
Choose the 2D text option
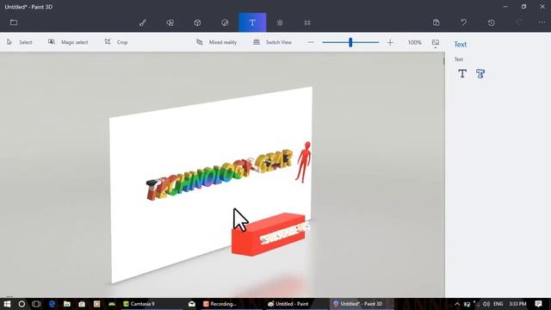[x=462, y=74]
